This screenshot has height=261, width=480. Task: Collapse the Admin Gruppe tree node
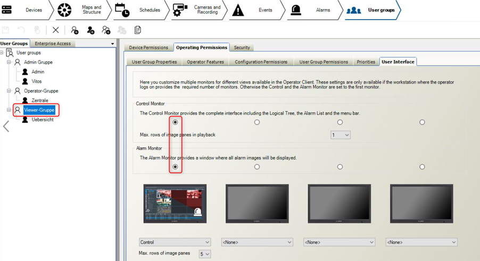pos(8,62)
